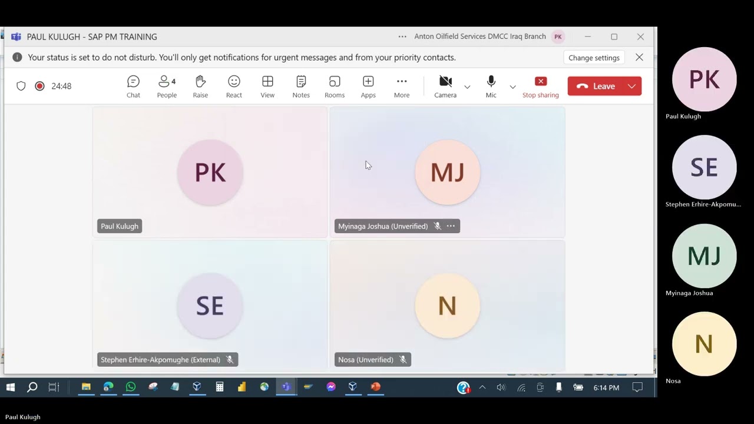
Task: Click Stephen Erhire-Akpomu... side panel avatar
Action: [x=705, y=167]
